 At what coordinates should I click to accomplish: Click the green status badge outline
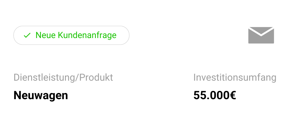point(71,35)
